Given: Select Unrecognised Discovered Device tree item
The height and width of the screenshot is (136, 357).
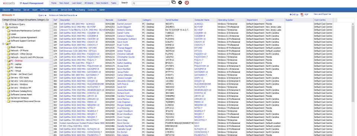Looking at the screenshot, I should [25, 101].
